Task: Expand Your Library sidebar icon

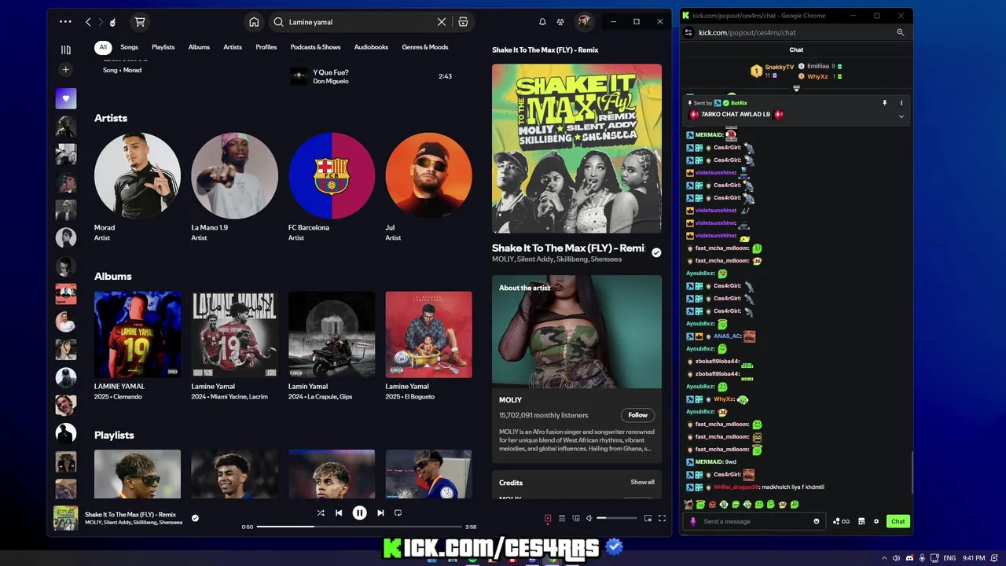Action: tap(66, 50)
